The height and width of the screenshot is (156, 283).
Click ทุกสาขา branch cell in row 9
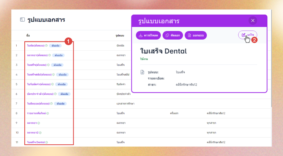click(x=211, y=123)
